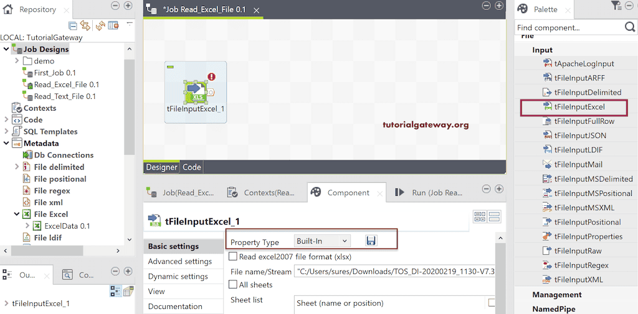Select tFileInputExcel in the Palette

pyautogui.click(x=574, y=107)
